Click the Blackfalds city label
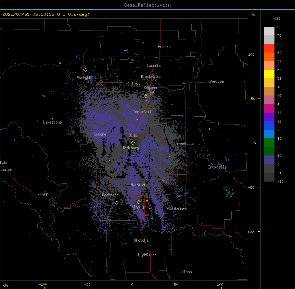The height and width of the screenshot is (289, 295). [x=151, y=77]
